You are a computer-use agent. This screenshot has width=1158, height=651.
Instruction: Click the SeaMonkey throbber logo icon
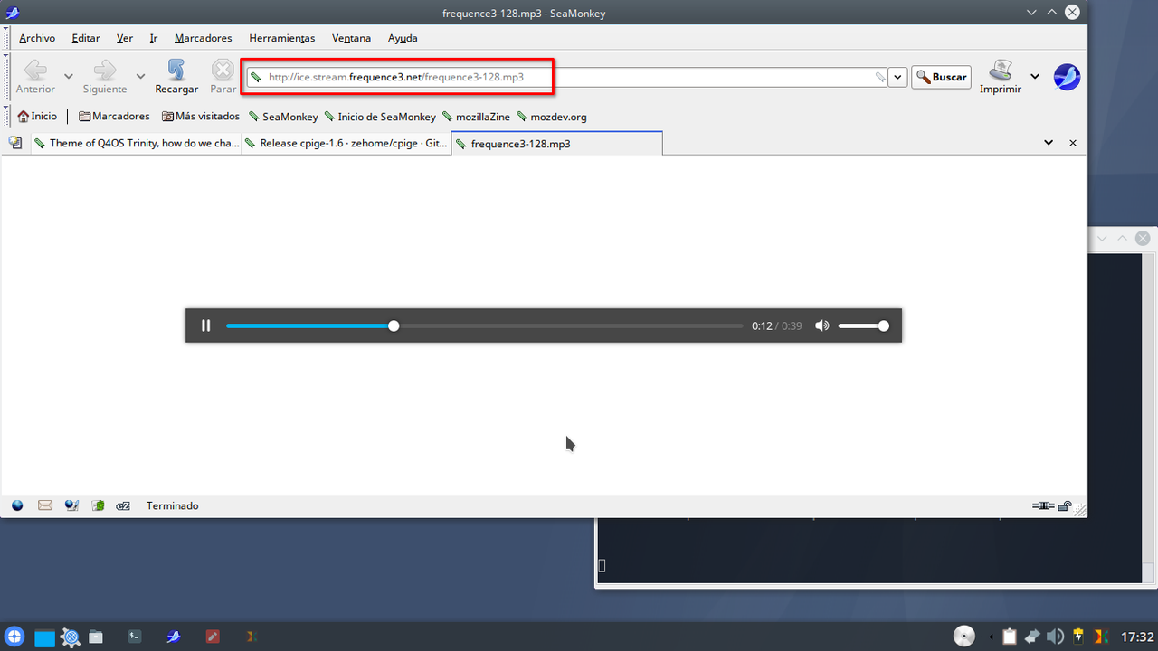[1068, 77]
